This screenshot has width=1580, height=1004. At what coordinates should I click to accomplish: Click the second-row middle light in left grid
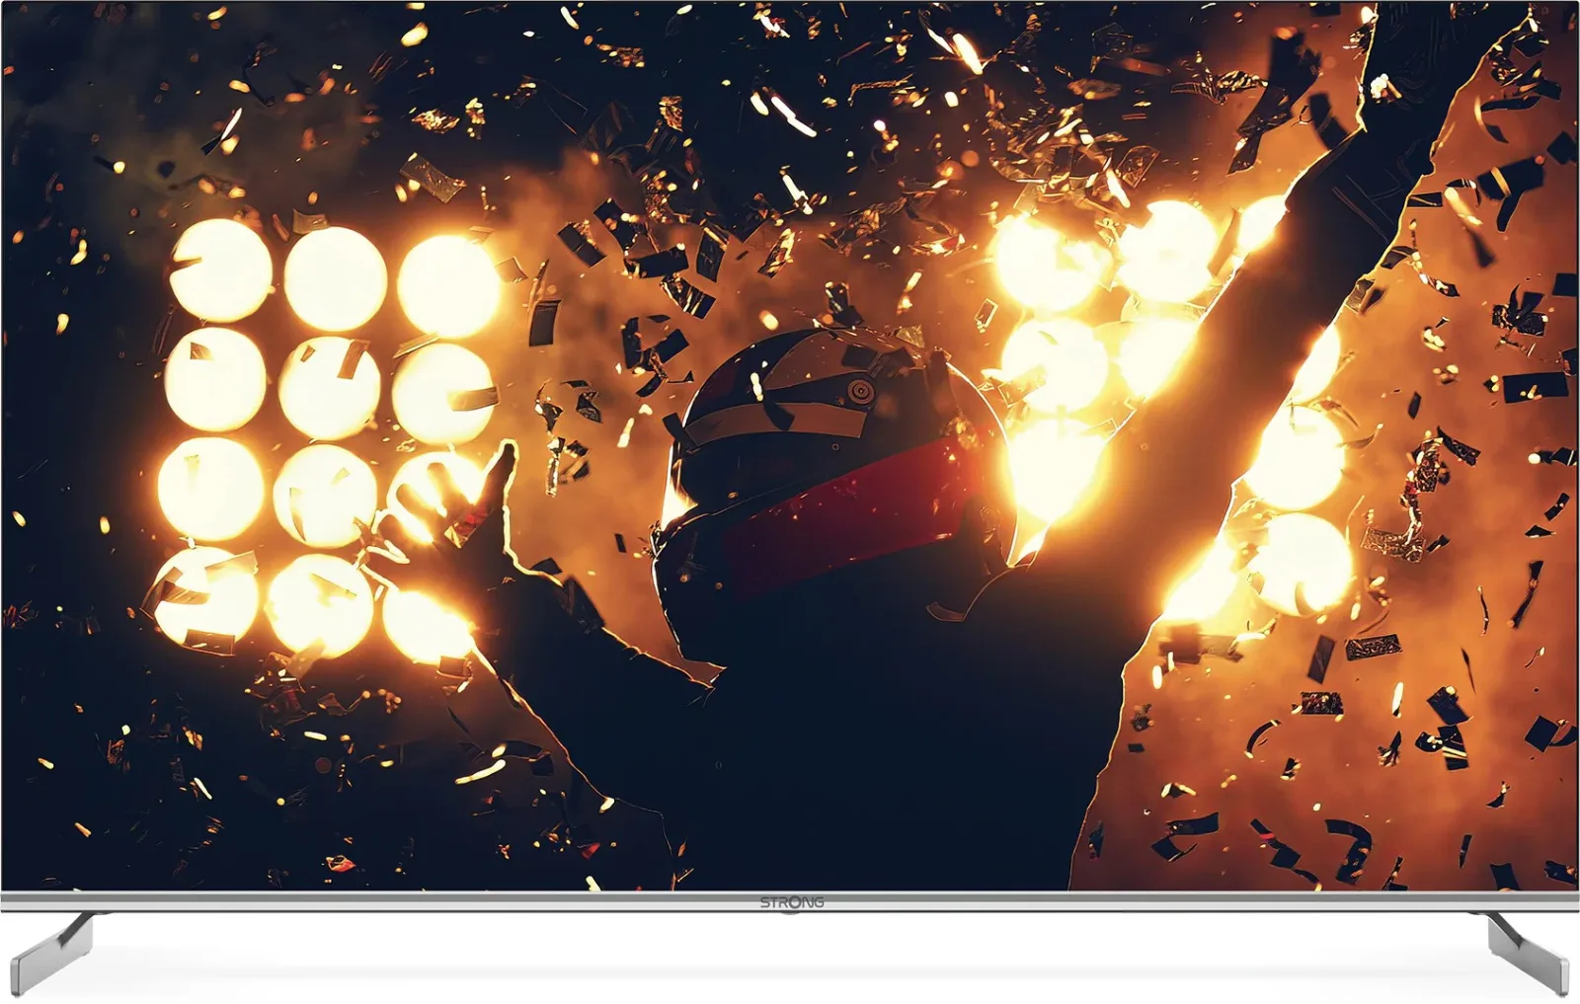[x=330, y=388]
